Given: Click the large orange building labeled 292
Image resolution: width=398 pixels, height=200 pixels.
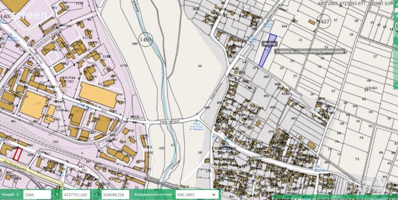Looking at the screenshot, I should click(x=34, y=104).
